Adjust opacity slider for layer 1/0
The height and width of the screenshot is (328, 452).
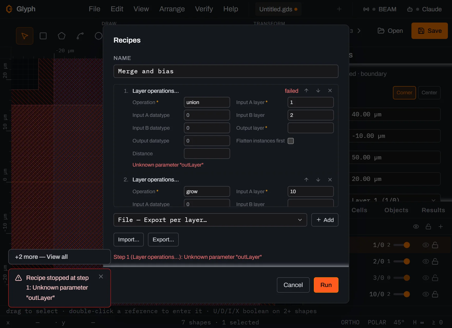pyautogui.click(x=402, y=245)
